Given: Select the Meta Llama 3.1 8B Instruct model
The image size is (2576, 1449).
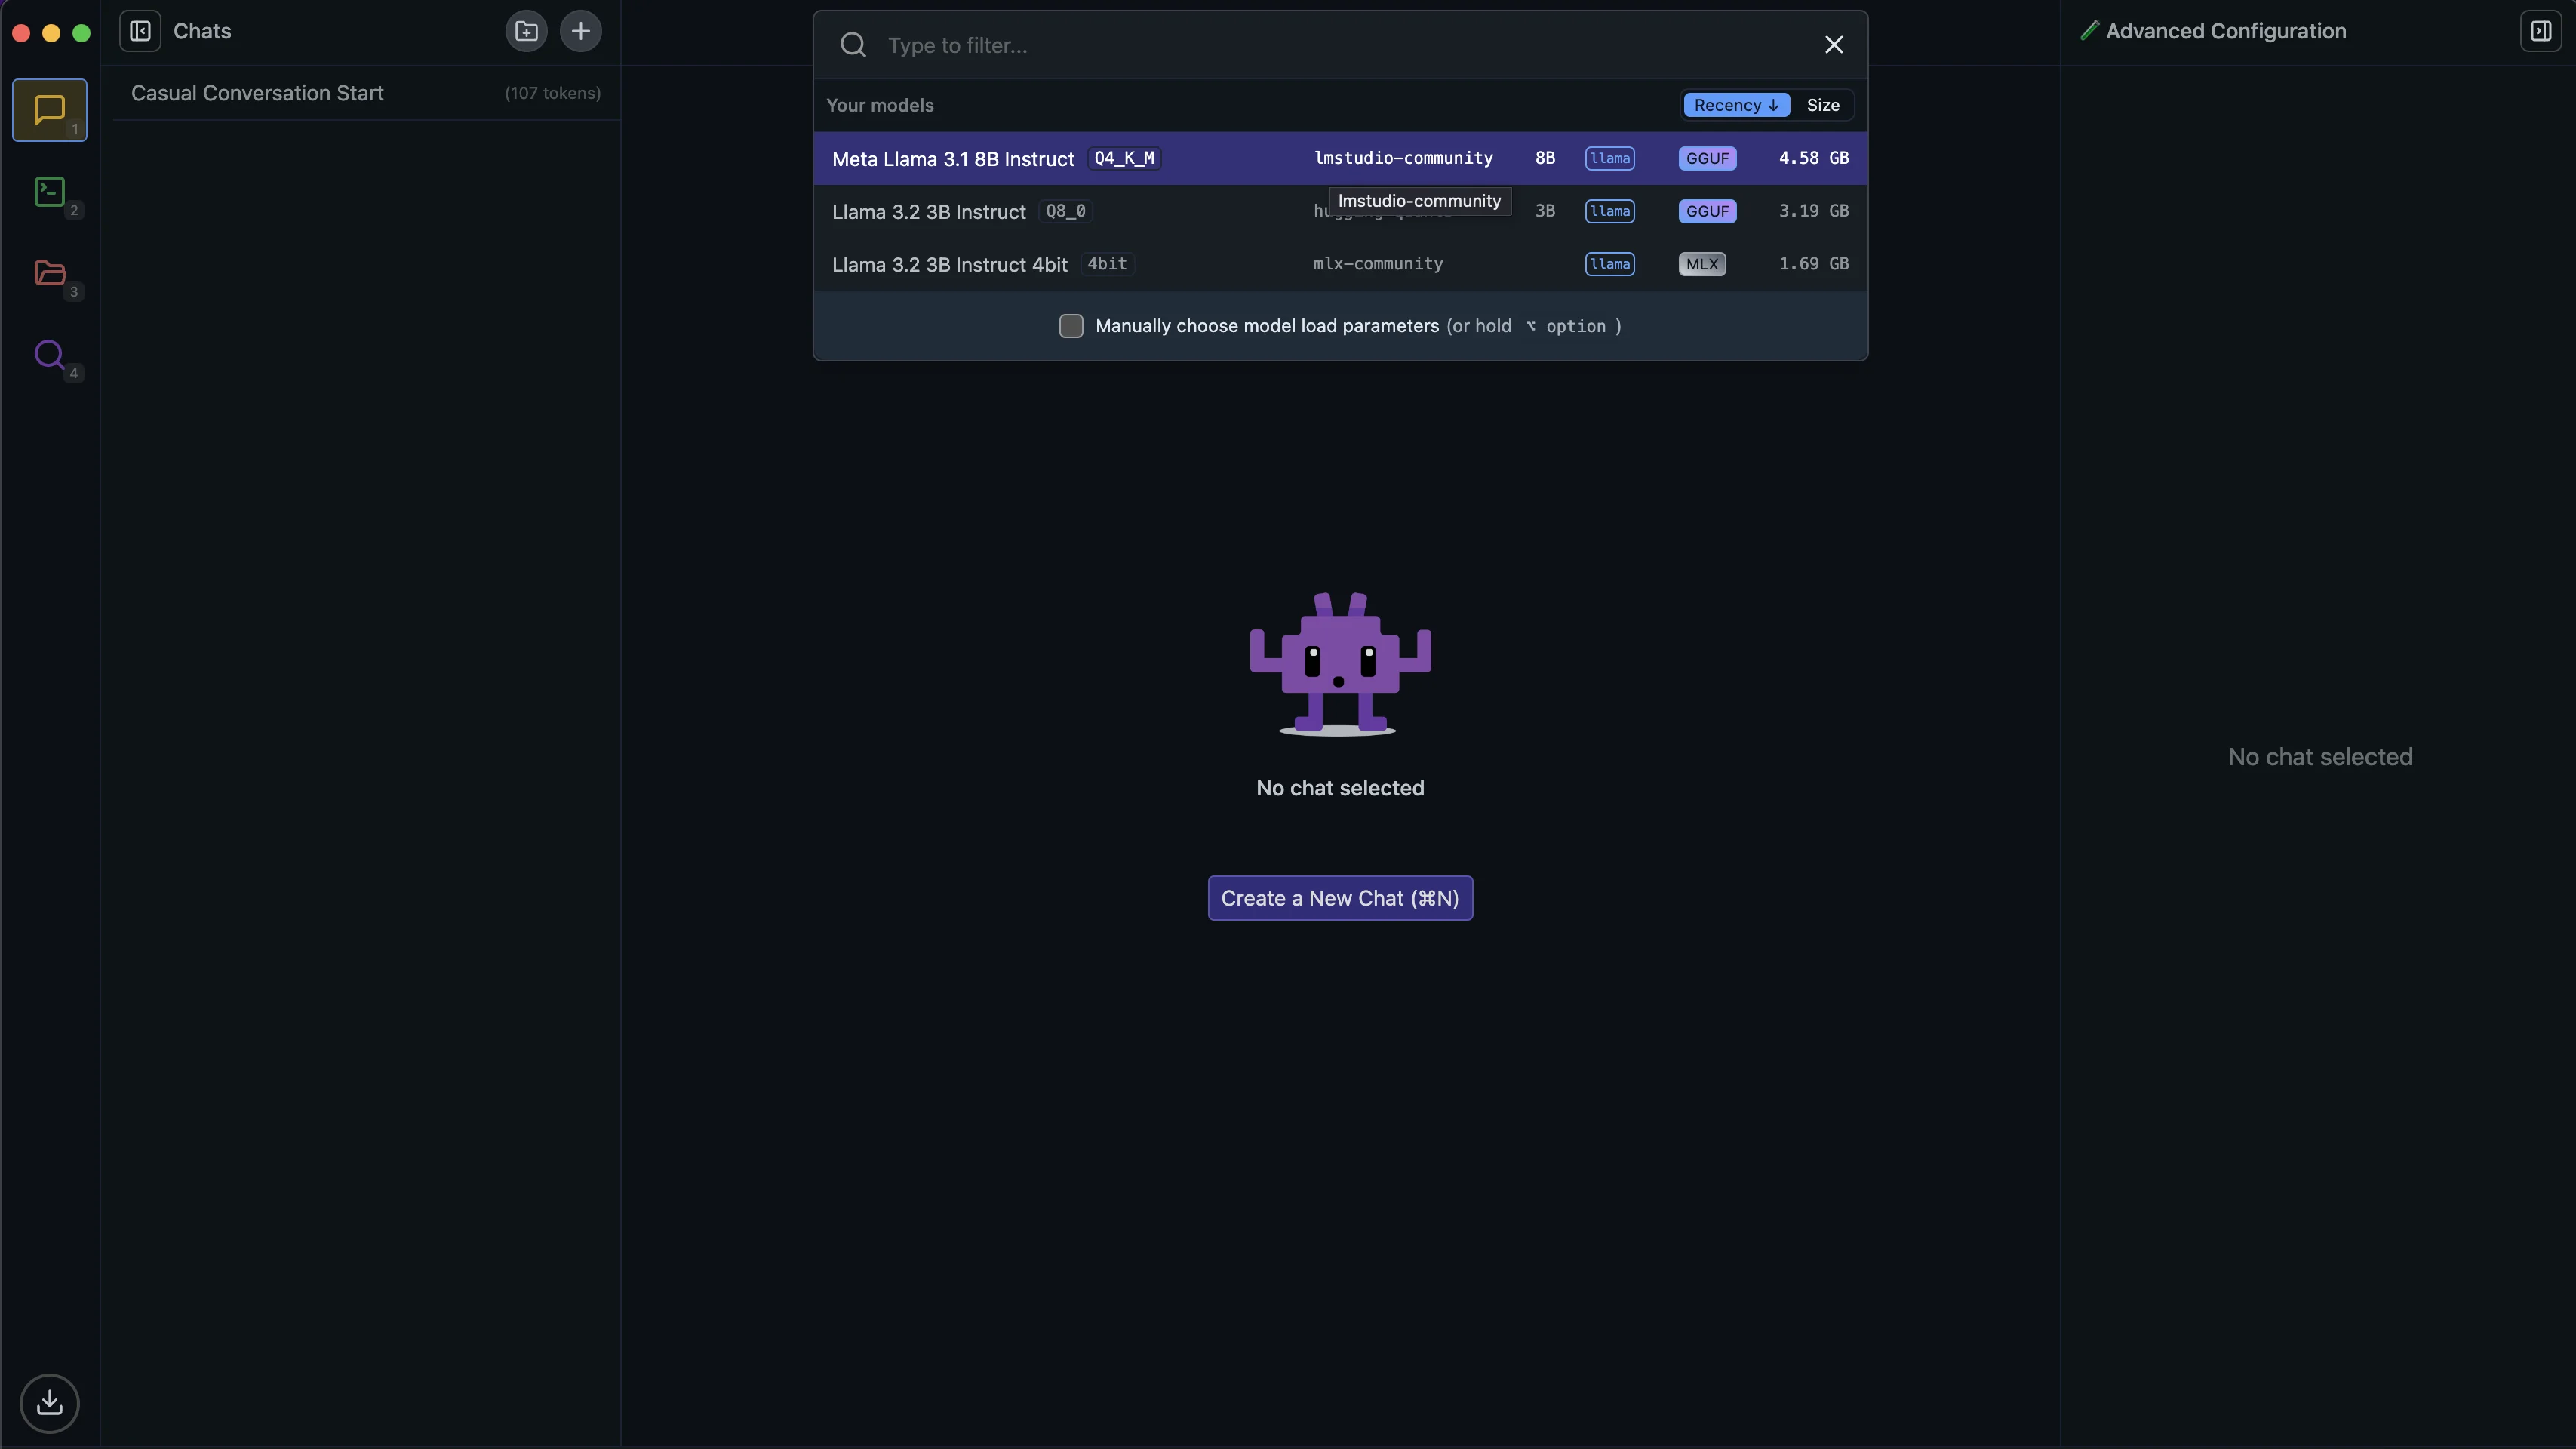Looking at the screenshot, I should tap(953, 159).
